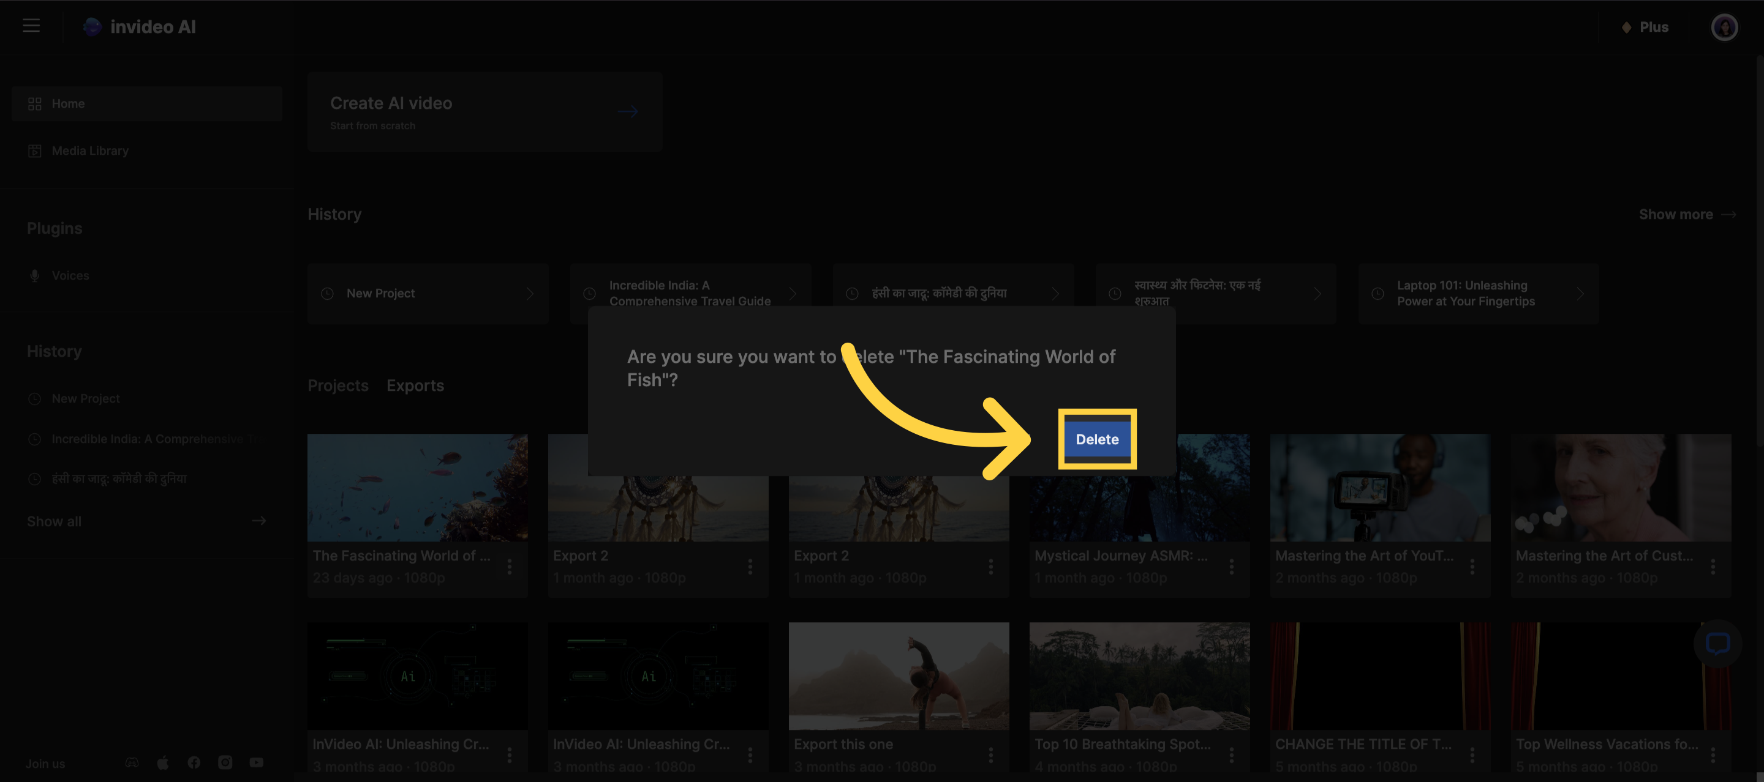This screenshot has height=782, width=1764.
Task: Switch to the Exports tab
Action: click(415, 385)
